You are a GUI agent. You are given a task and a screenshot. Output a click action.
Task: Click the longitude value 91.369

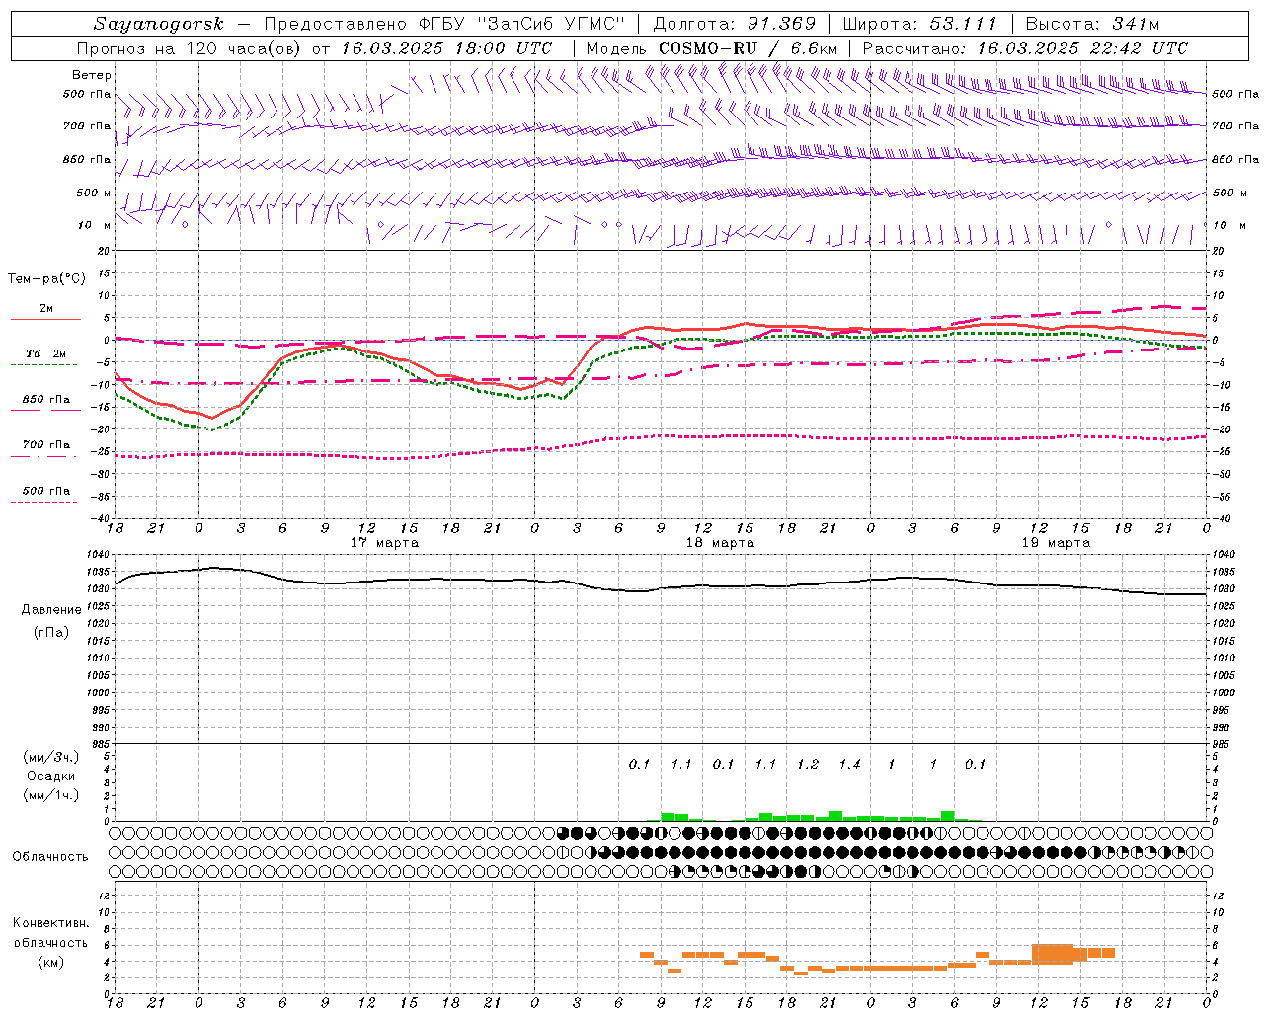(x=781, y=24)
